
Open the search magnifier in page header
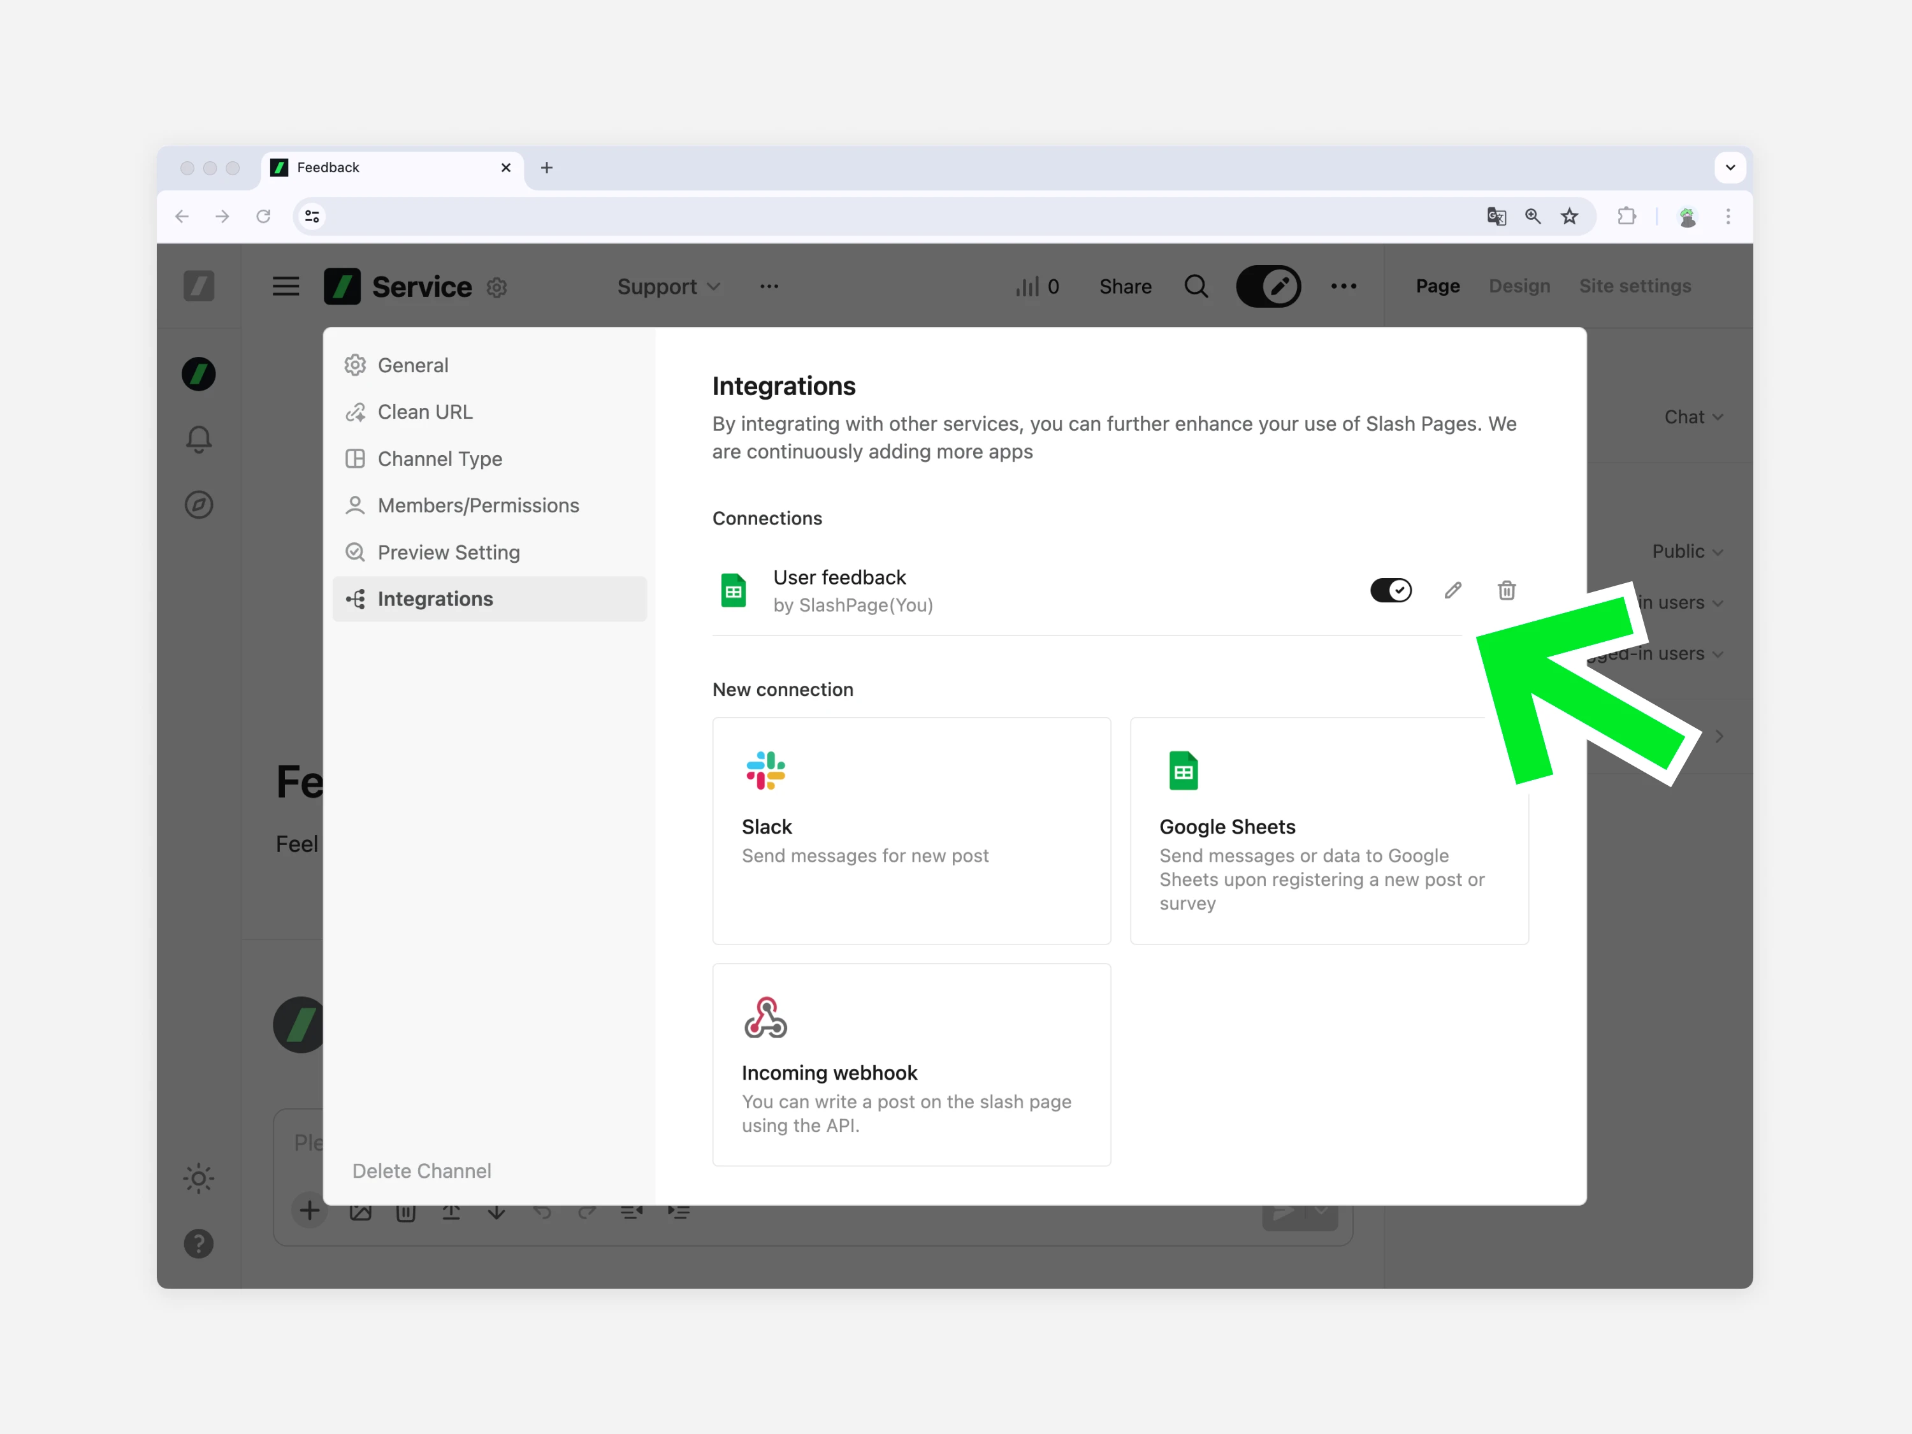coord(1196,286)
